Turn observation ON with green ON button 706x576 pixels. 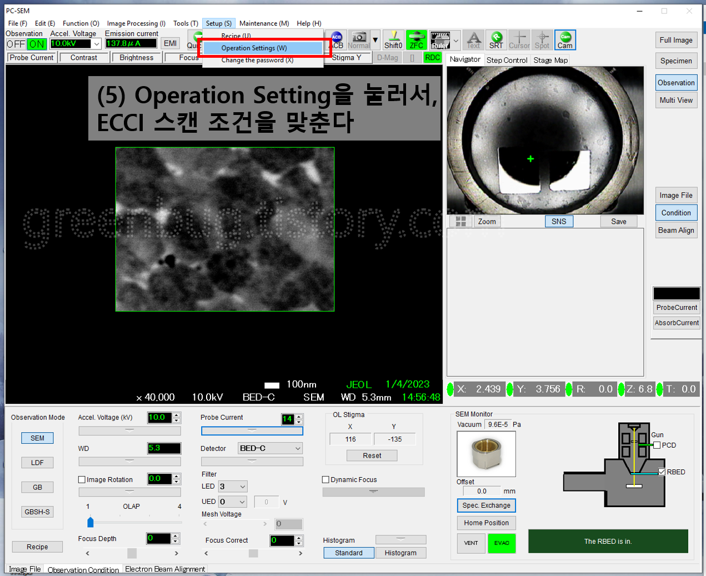[x=37, y=44]
